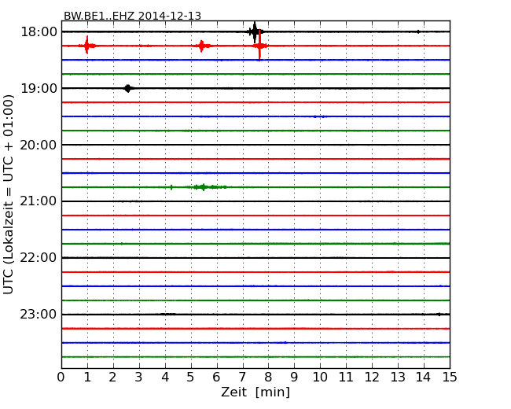Click the x-axis tick label 12
511x409 pixels.
372,378
